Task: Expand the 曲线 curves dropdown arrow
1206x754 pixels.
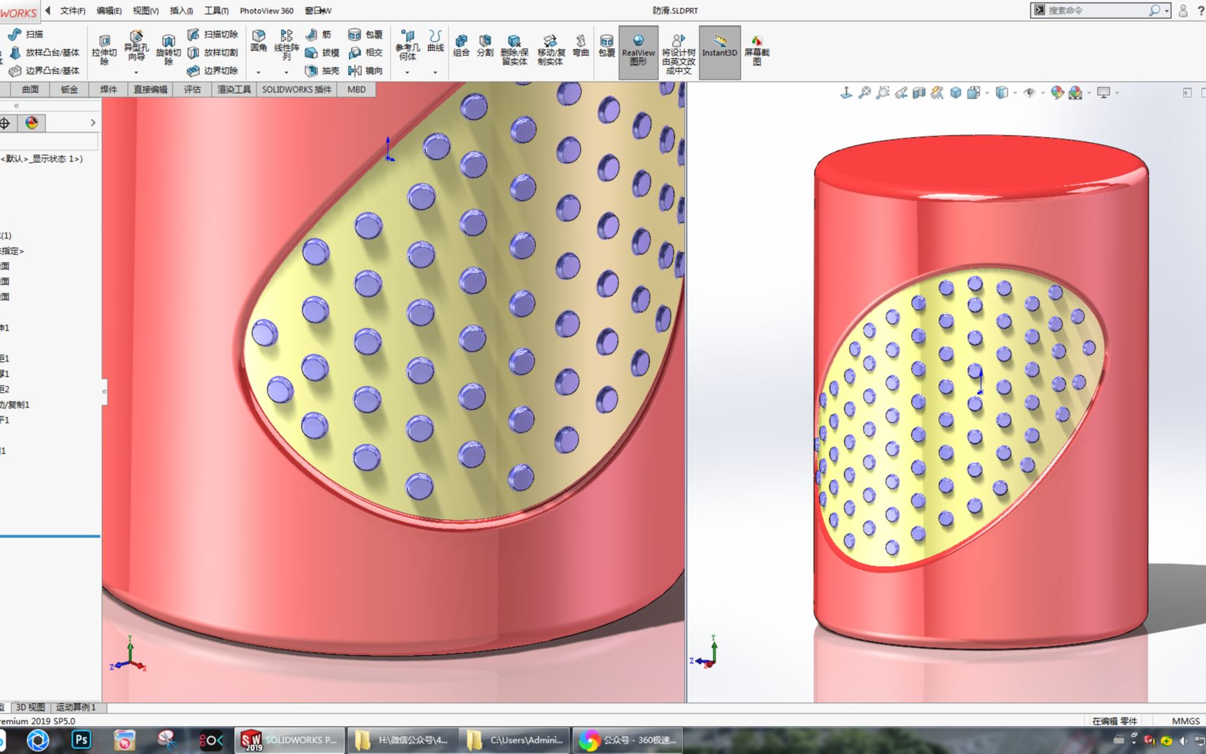Action: (x=435, y=72)
